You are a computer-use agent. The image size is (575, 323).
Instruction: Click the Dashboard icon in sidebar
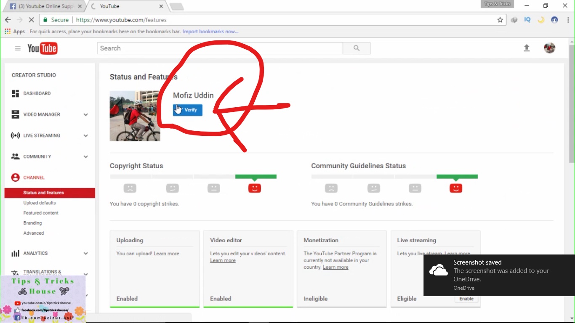(x=15, y=93)
